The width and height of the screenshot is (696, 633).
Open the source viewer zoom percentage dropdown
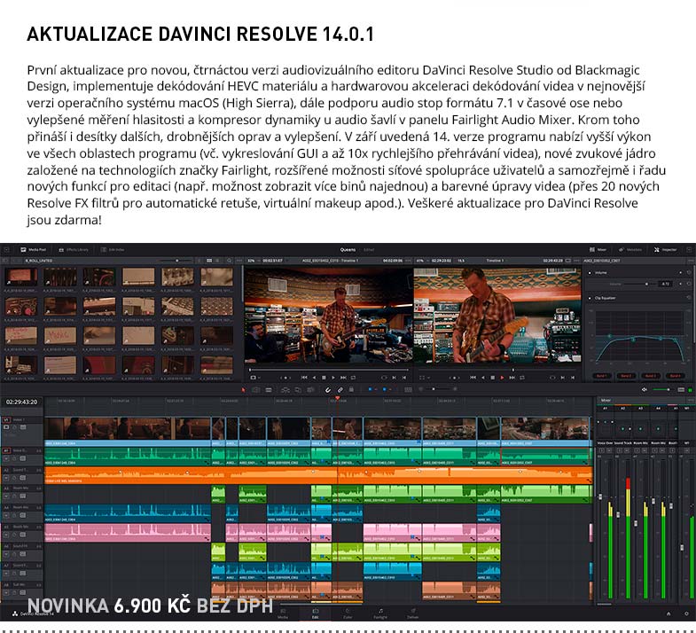(252, 261)
